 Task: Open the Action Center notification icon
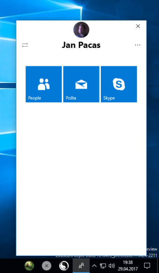point(147,266)
